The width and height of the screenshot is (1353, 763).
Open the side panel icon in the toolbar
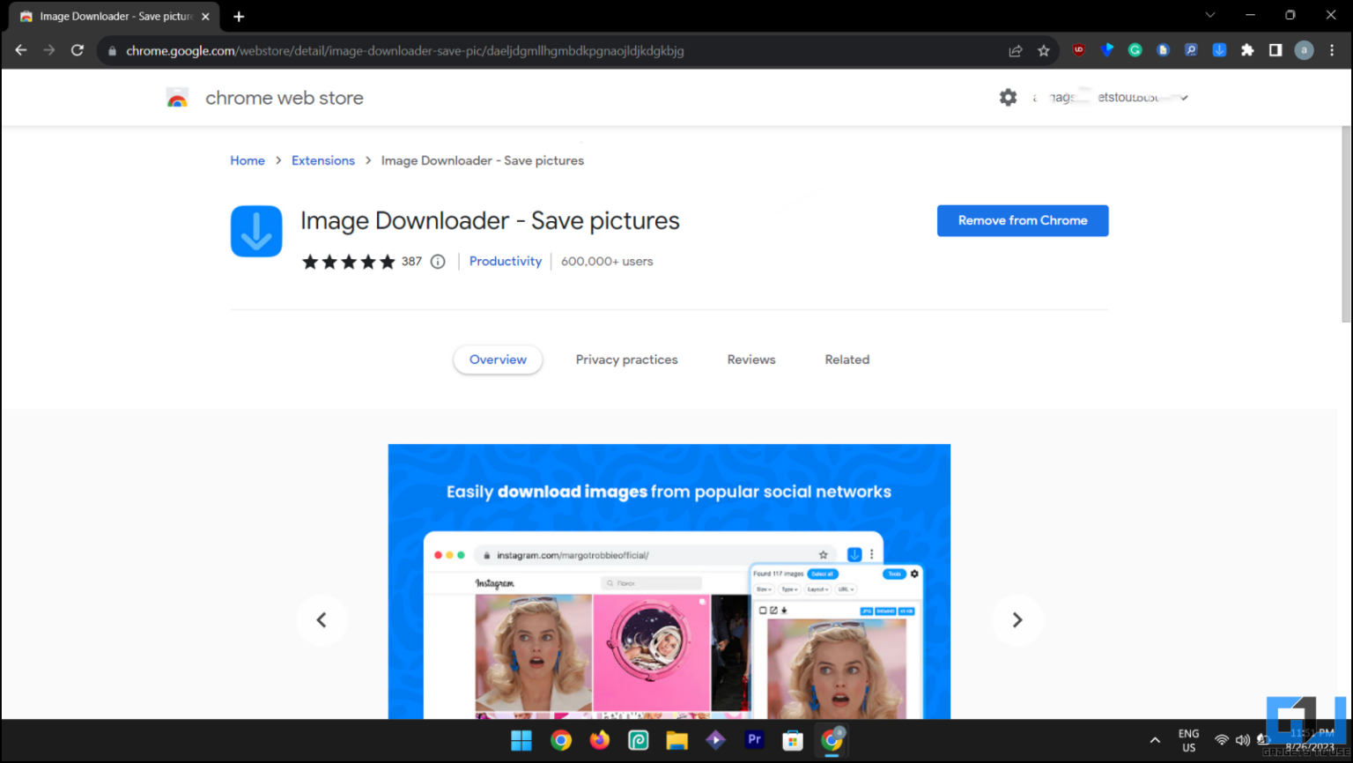click(1275, 50)
